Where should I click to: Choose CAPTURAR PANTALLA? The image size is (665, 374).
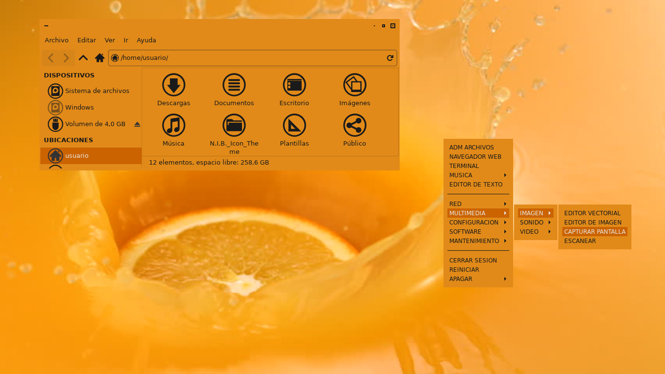click(595, 232)
